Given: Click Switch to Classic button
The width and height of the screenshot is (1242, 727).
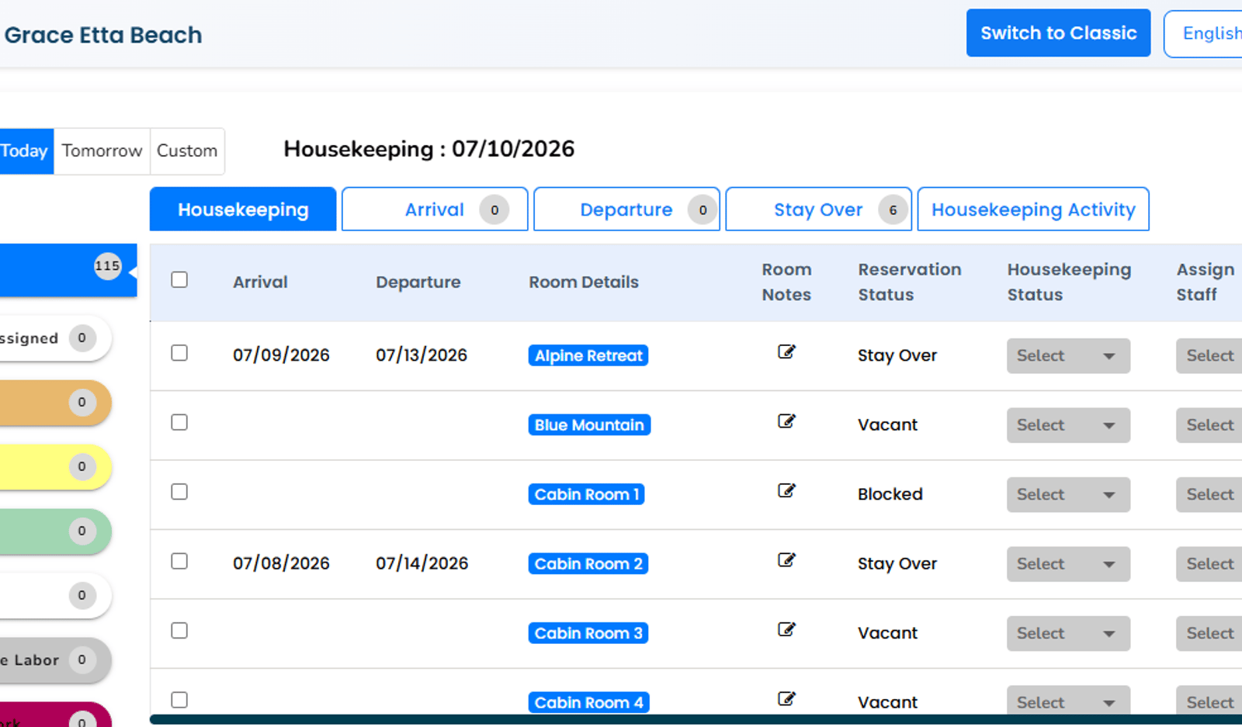Looking at the screenshot, I should (x=1058, y=33).
